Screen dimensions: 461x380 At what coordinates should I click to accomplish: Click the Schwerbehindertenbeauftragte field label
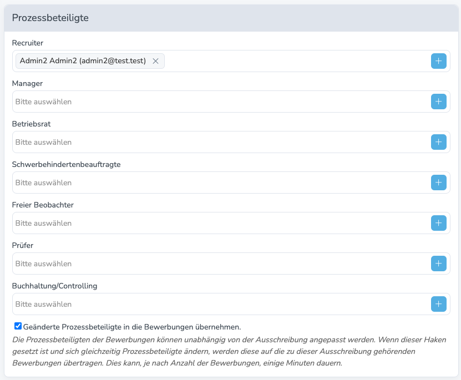coord(66,165)
